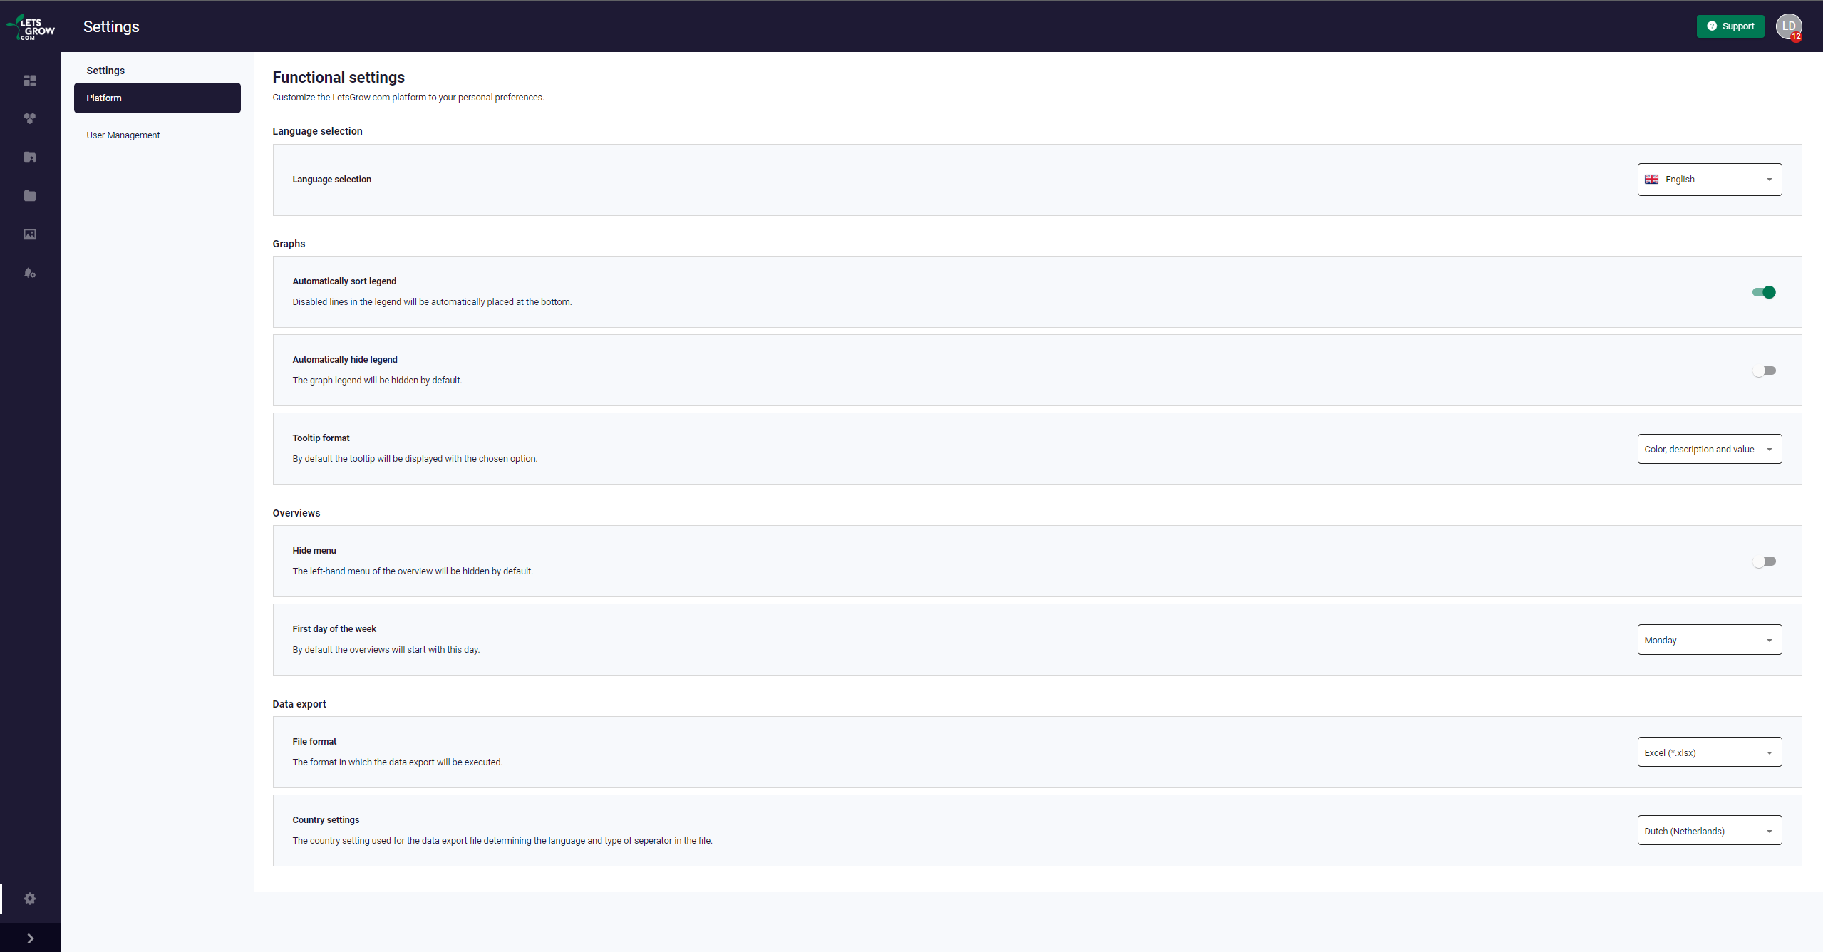Click 'The graph legend will be hidden' description
Screen dimensions: 1823x952
coord(377,381)
